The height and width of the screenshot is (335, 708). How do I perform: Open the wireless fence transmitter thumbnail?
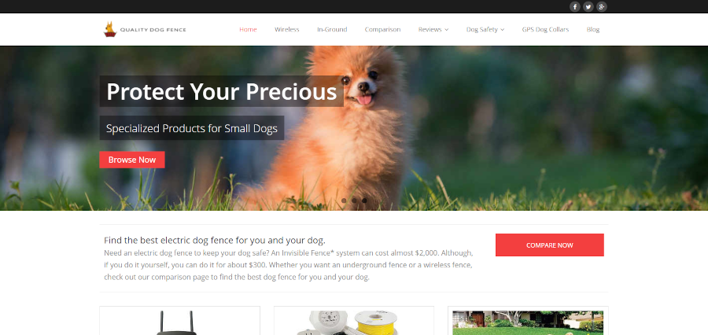(x=179, y=321)
